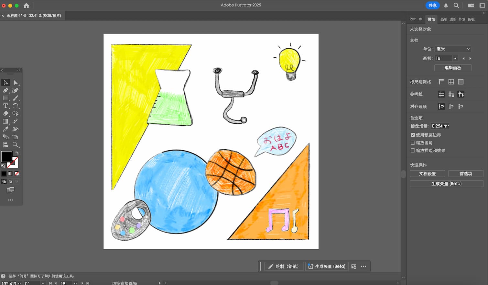Pick the Eraser tool
The image size is (488, 285).
5,113
